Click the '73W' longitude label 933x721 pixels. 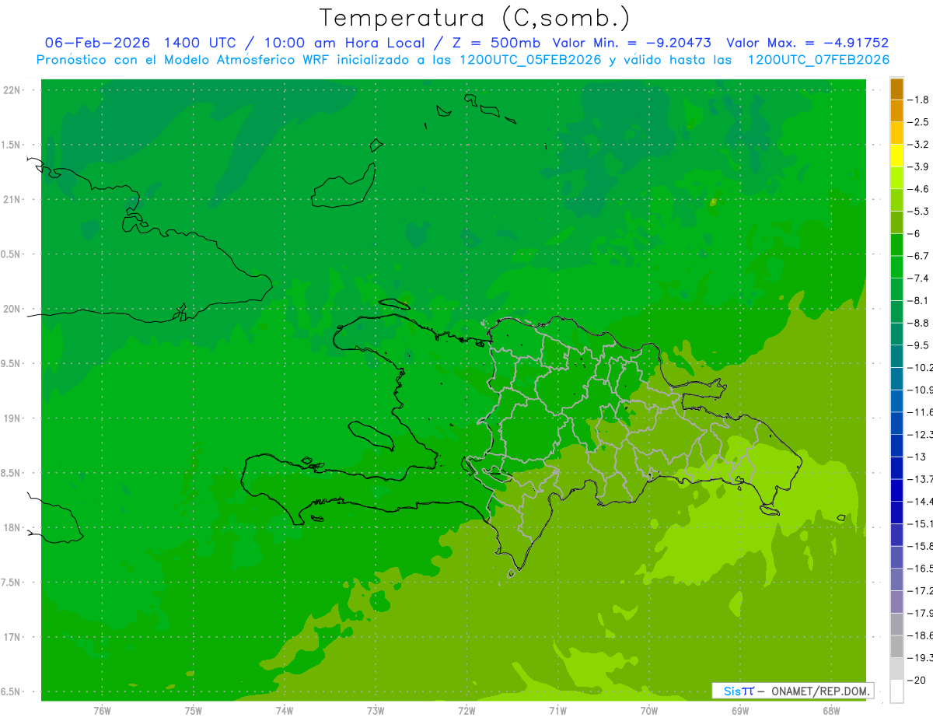[376, 710]
